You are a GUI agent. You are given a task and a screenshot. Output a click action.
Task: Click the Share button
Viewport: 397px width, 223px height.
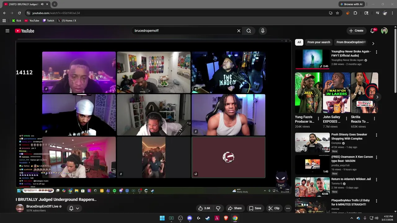(x=235, y=208)
